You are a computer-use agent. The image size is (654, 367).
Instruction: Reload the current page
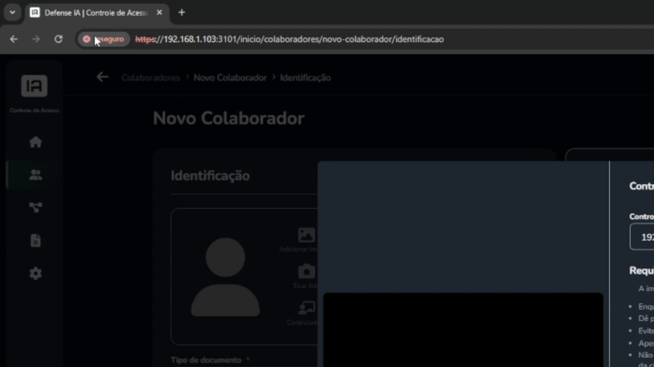[58, 39]
